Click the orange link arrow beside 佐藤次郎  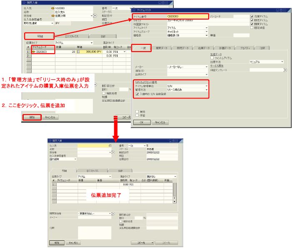[52, 16]
